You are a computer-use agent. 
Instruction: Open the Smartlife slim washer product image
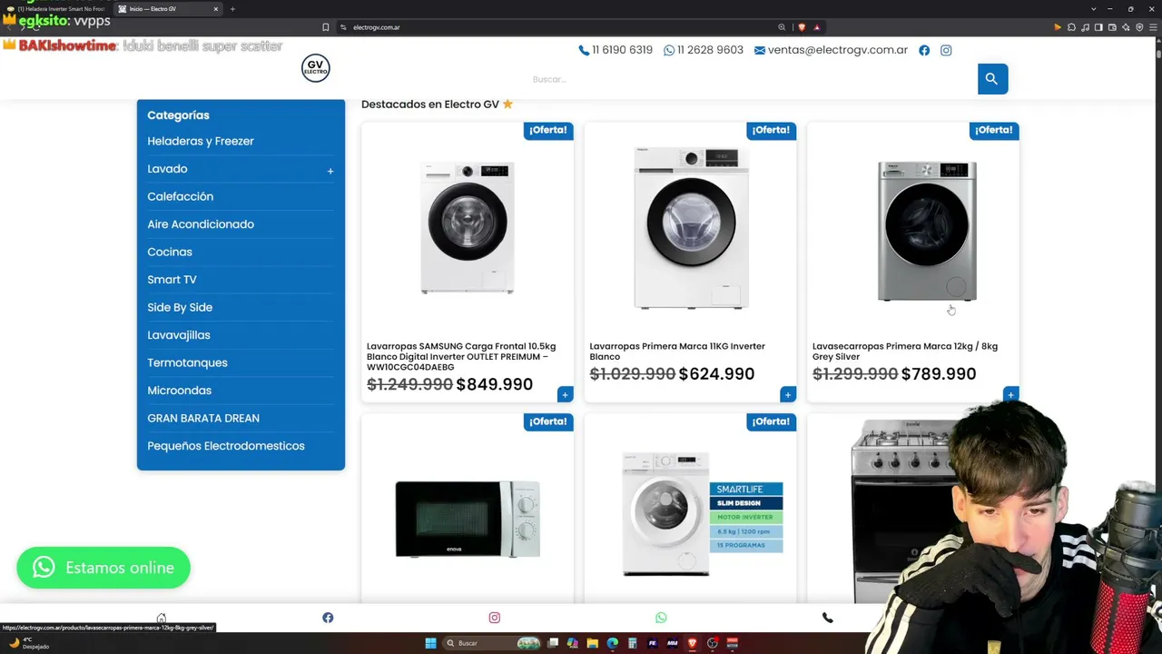point(703,515)
